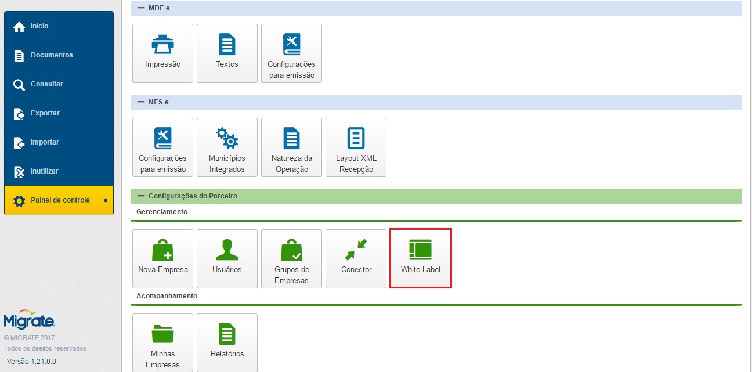The width and height of the screenshot is (752, 372).
Task: Open the MDF-e Impressão printer tile
Action: (x=162, y=53)
